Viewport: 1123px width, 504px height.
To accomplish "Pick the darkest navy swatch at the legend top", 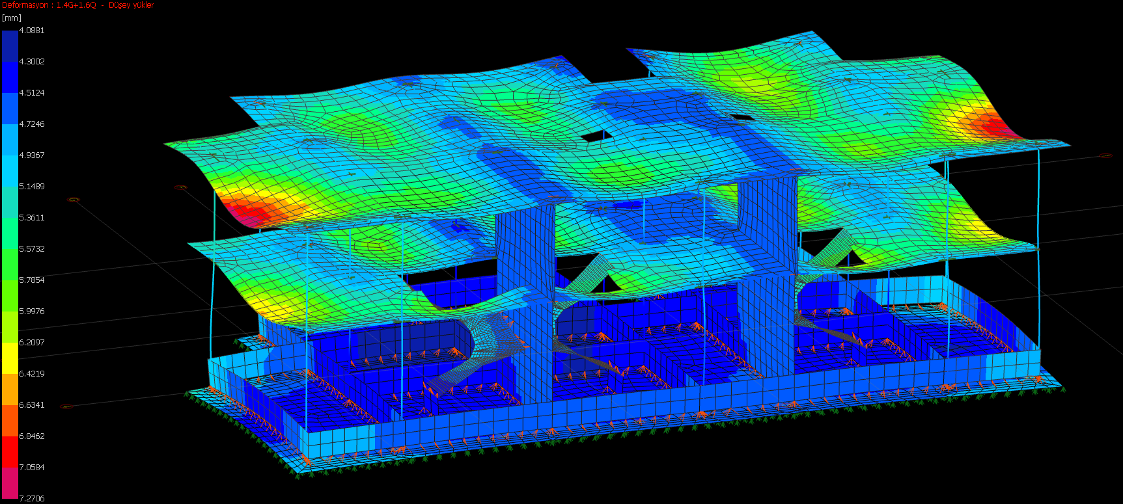I will (10, 46).
